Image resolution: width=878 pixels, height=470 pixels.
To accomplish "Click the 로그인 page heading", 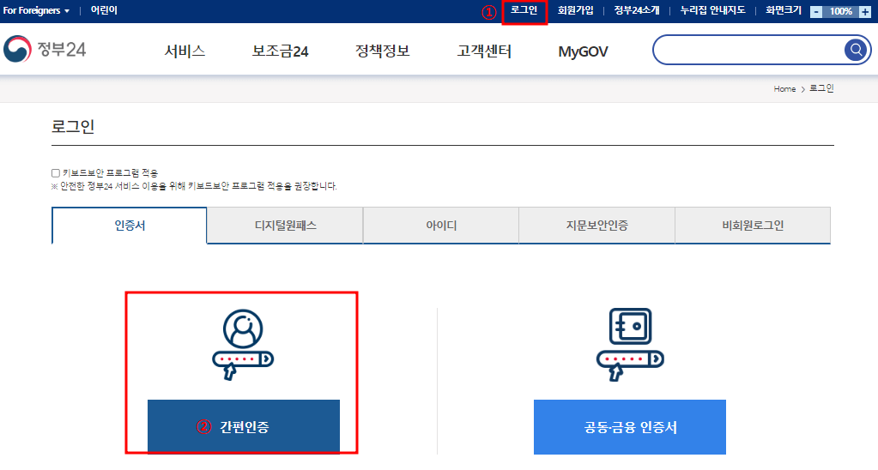I will click(73, 126).
